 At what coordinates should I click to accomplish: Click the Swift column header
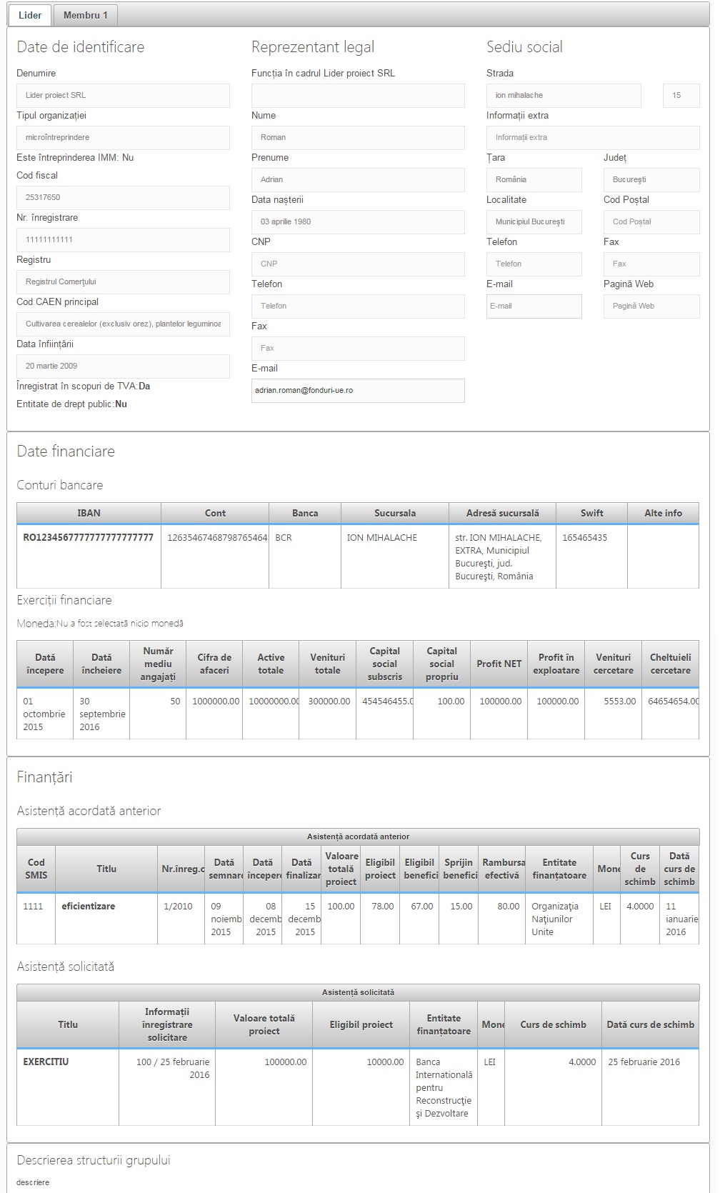591,513
